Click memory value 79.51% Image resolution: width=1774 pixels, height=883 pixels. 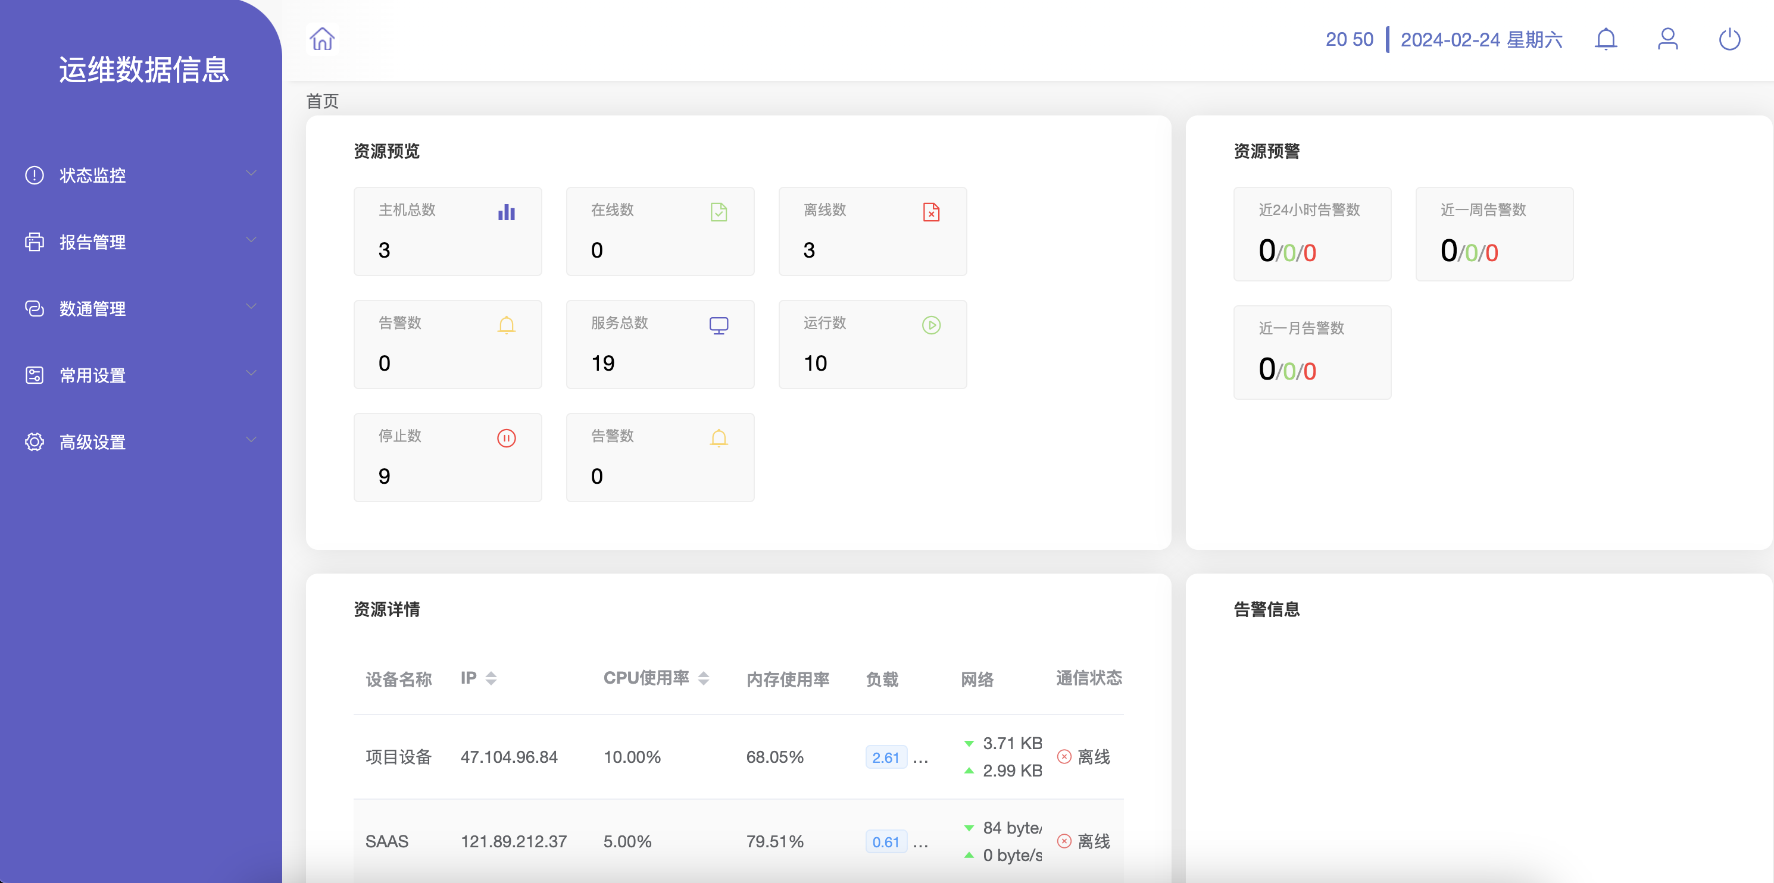774,842
